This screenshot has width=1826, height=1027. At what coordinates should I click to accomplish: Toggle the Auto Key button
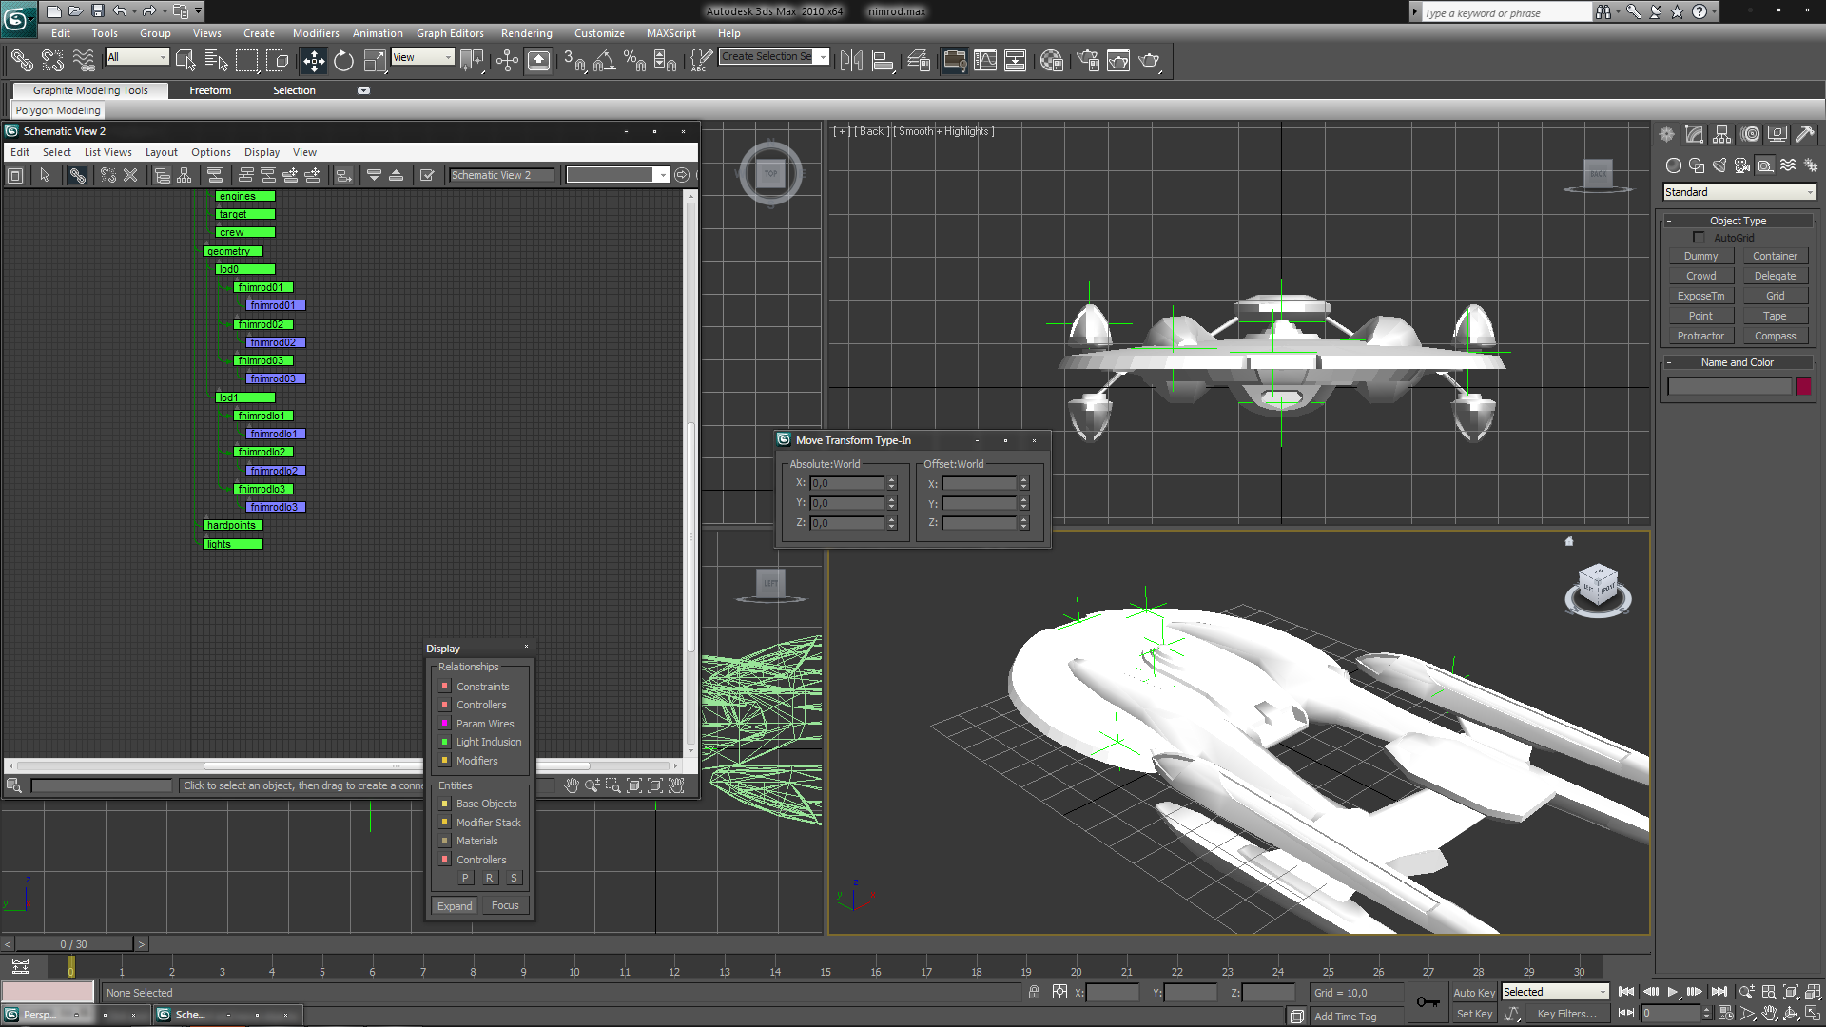point(1473,992)
